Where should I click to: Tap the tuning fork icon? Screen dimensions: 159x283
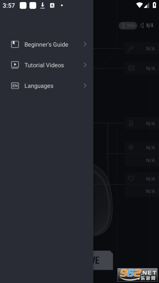tap(131, 48)
